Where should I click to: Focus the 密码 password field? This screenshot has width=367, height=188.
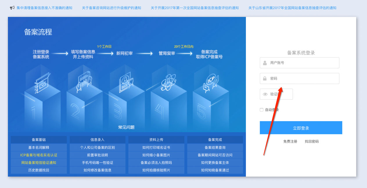point(302,78)
